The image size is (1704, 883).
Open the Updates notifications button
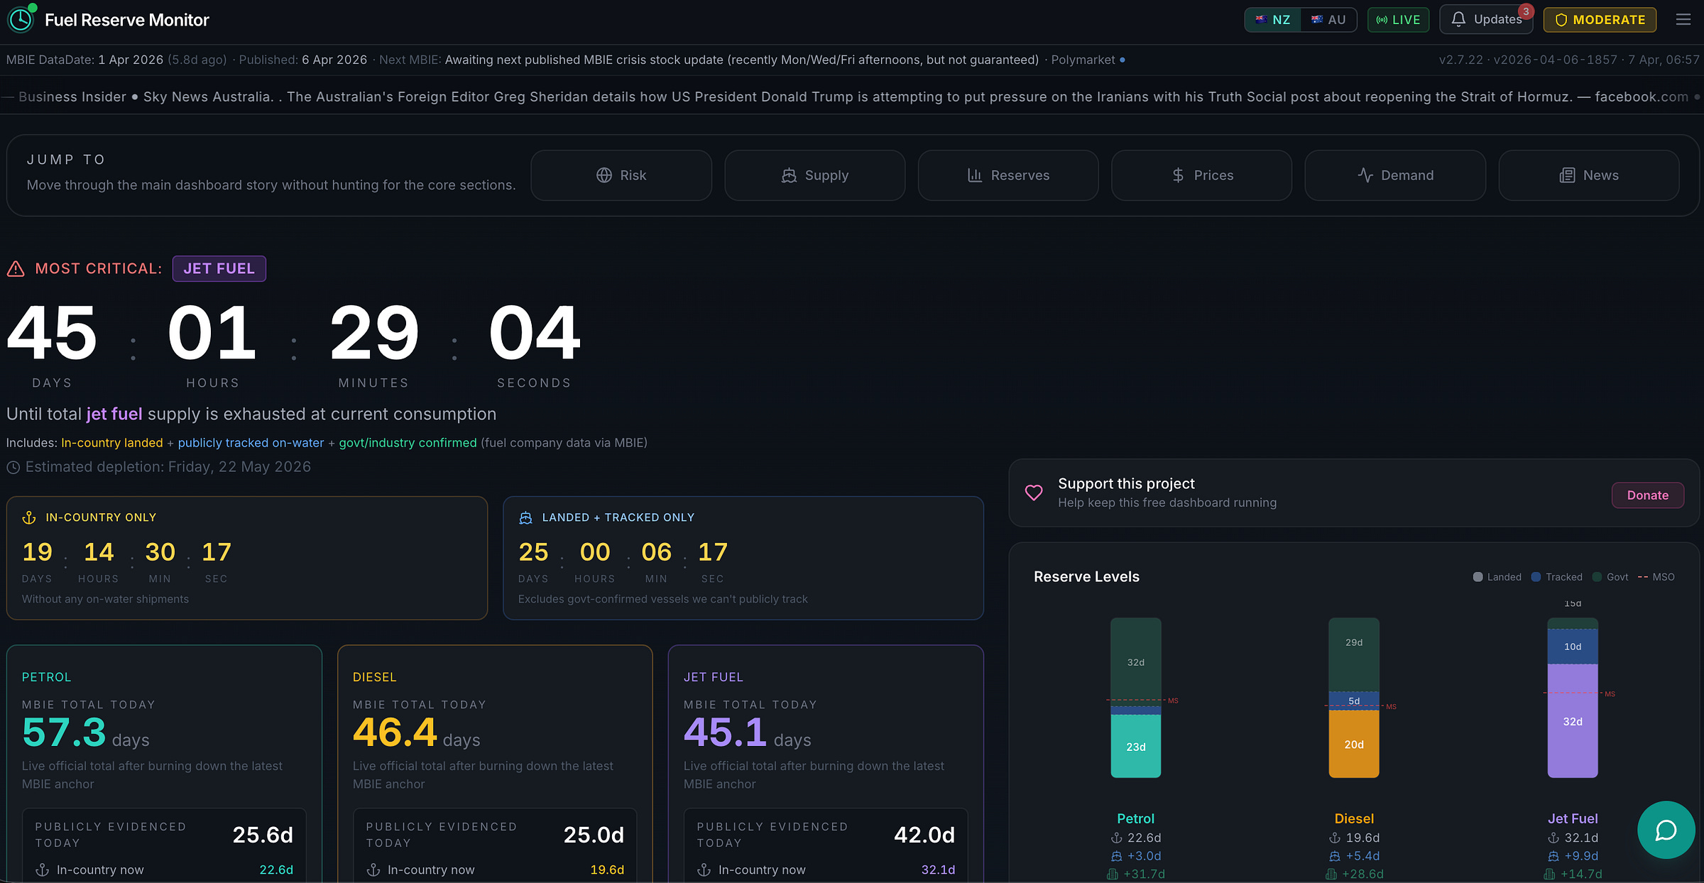tap(1486, 20)
